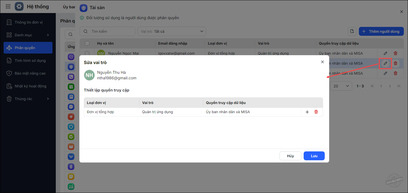Open Thông tin đơn vị menu
The height and width of the screenshot is (193, 408).
[28, 22]
